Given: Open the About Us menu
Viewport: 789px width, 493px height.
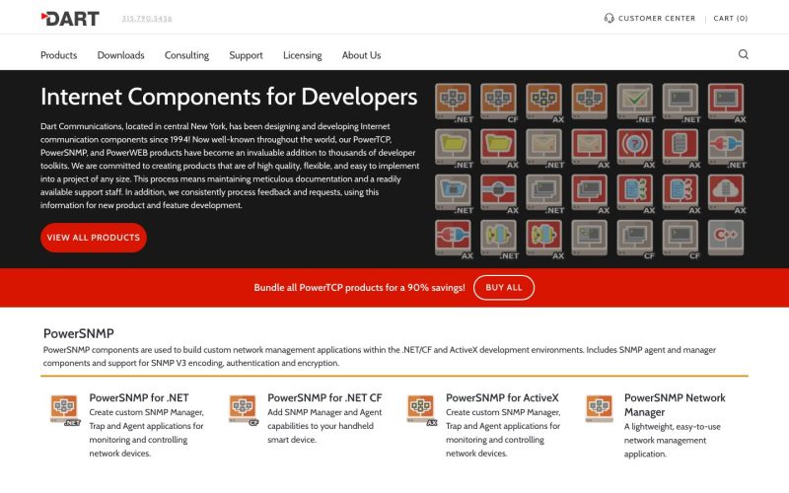Looking at the screenshot, I should tap(361, 55).
